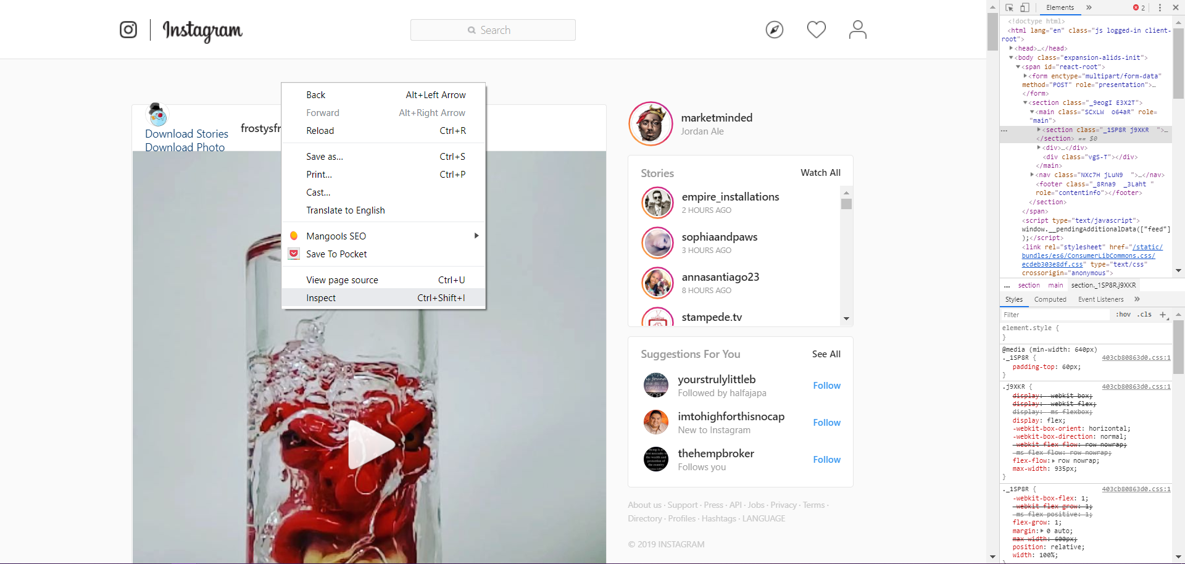Switch to Elements DevTools tab
This screenshot has height=564, width=1185.
pos(1060,7)
